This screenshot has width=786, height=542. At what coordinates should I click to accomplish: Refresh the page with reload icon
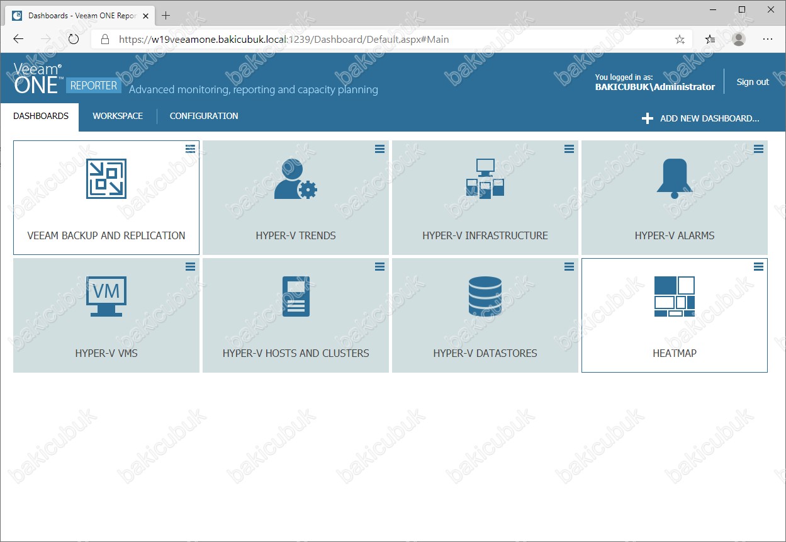(x=74, y=39)
